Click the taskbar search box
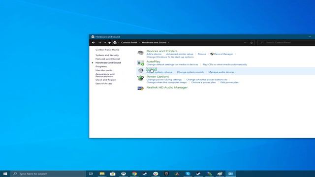Viewport: 315px width, 177px height. (x=48, y=174)
